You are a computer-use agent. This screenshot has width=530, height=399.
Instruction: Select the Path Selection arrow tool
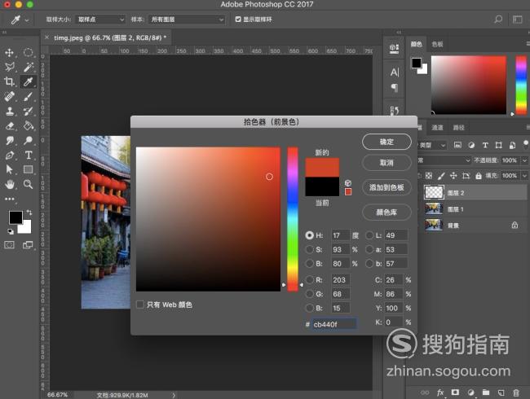pos(9,169)
